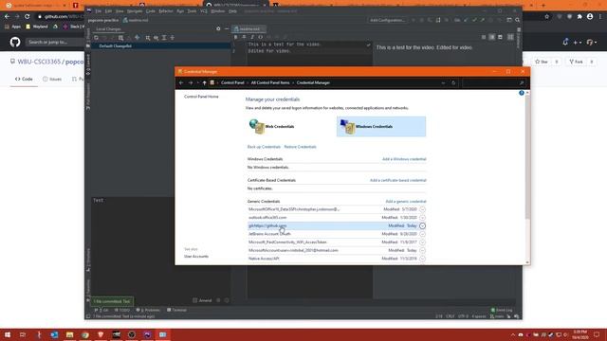Expand the JetBrains Account credential
Screen dimensions: 607x341
pyautogui.click(x=422, y=234)
